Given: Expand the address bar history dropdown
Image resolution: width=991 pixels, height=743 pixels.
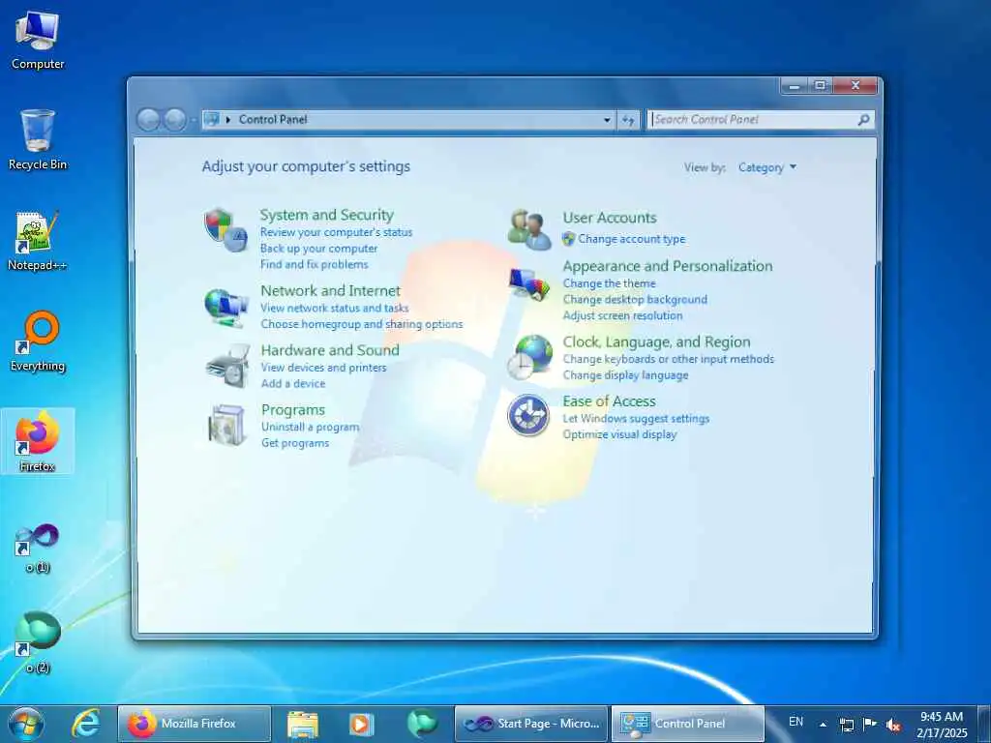Looking at the screenshot, I should point(607,119).
